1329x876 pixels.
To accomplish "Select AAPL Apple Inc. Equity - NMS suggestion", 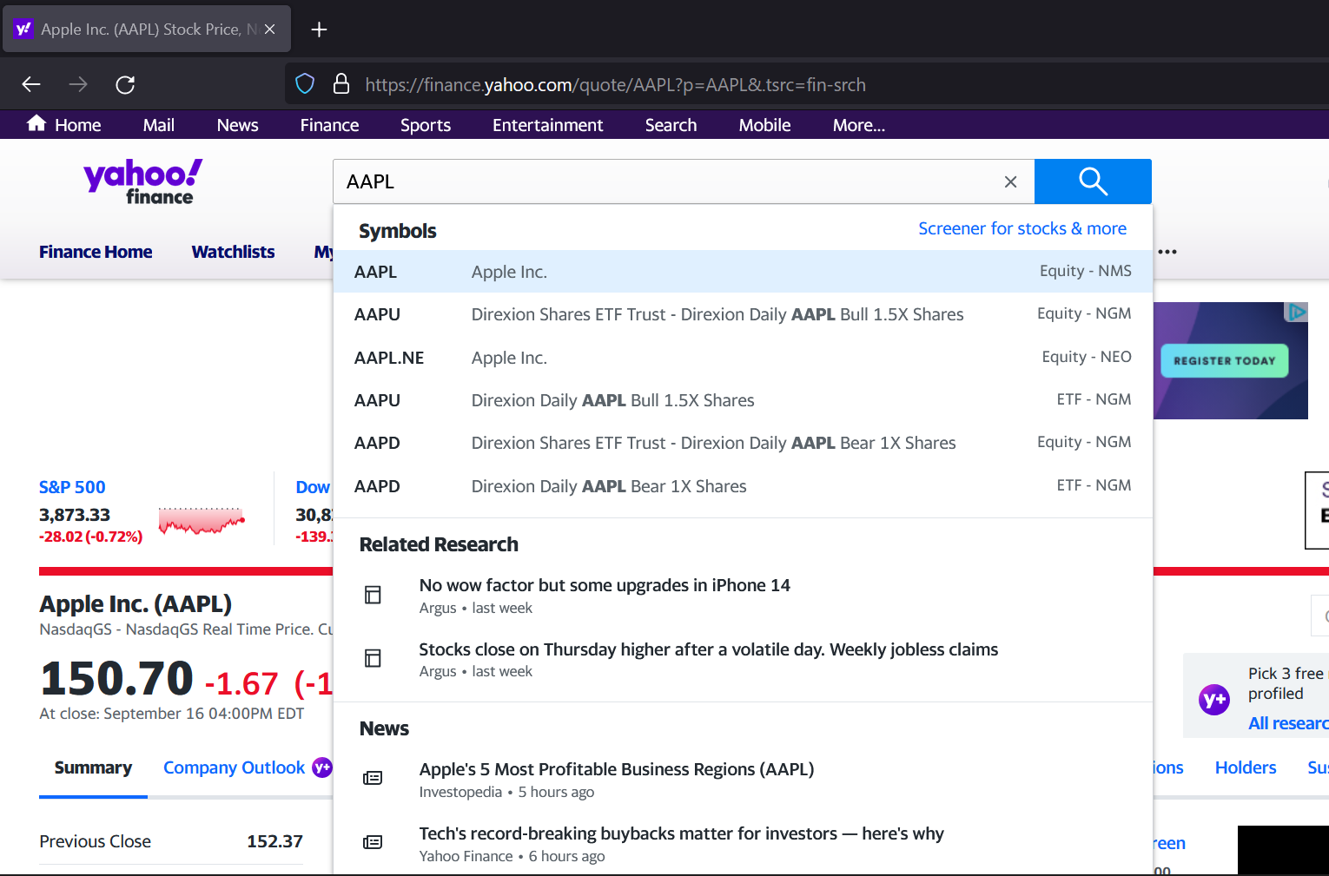I will click(743, 272).
